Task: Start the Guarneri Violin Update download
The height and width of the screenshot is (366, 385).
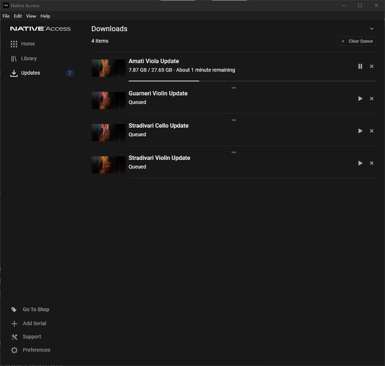Action: (360, 99)
